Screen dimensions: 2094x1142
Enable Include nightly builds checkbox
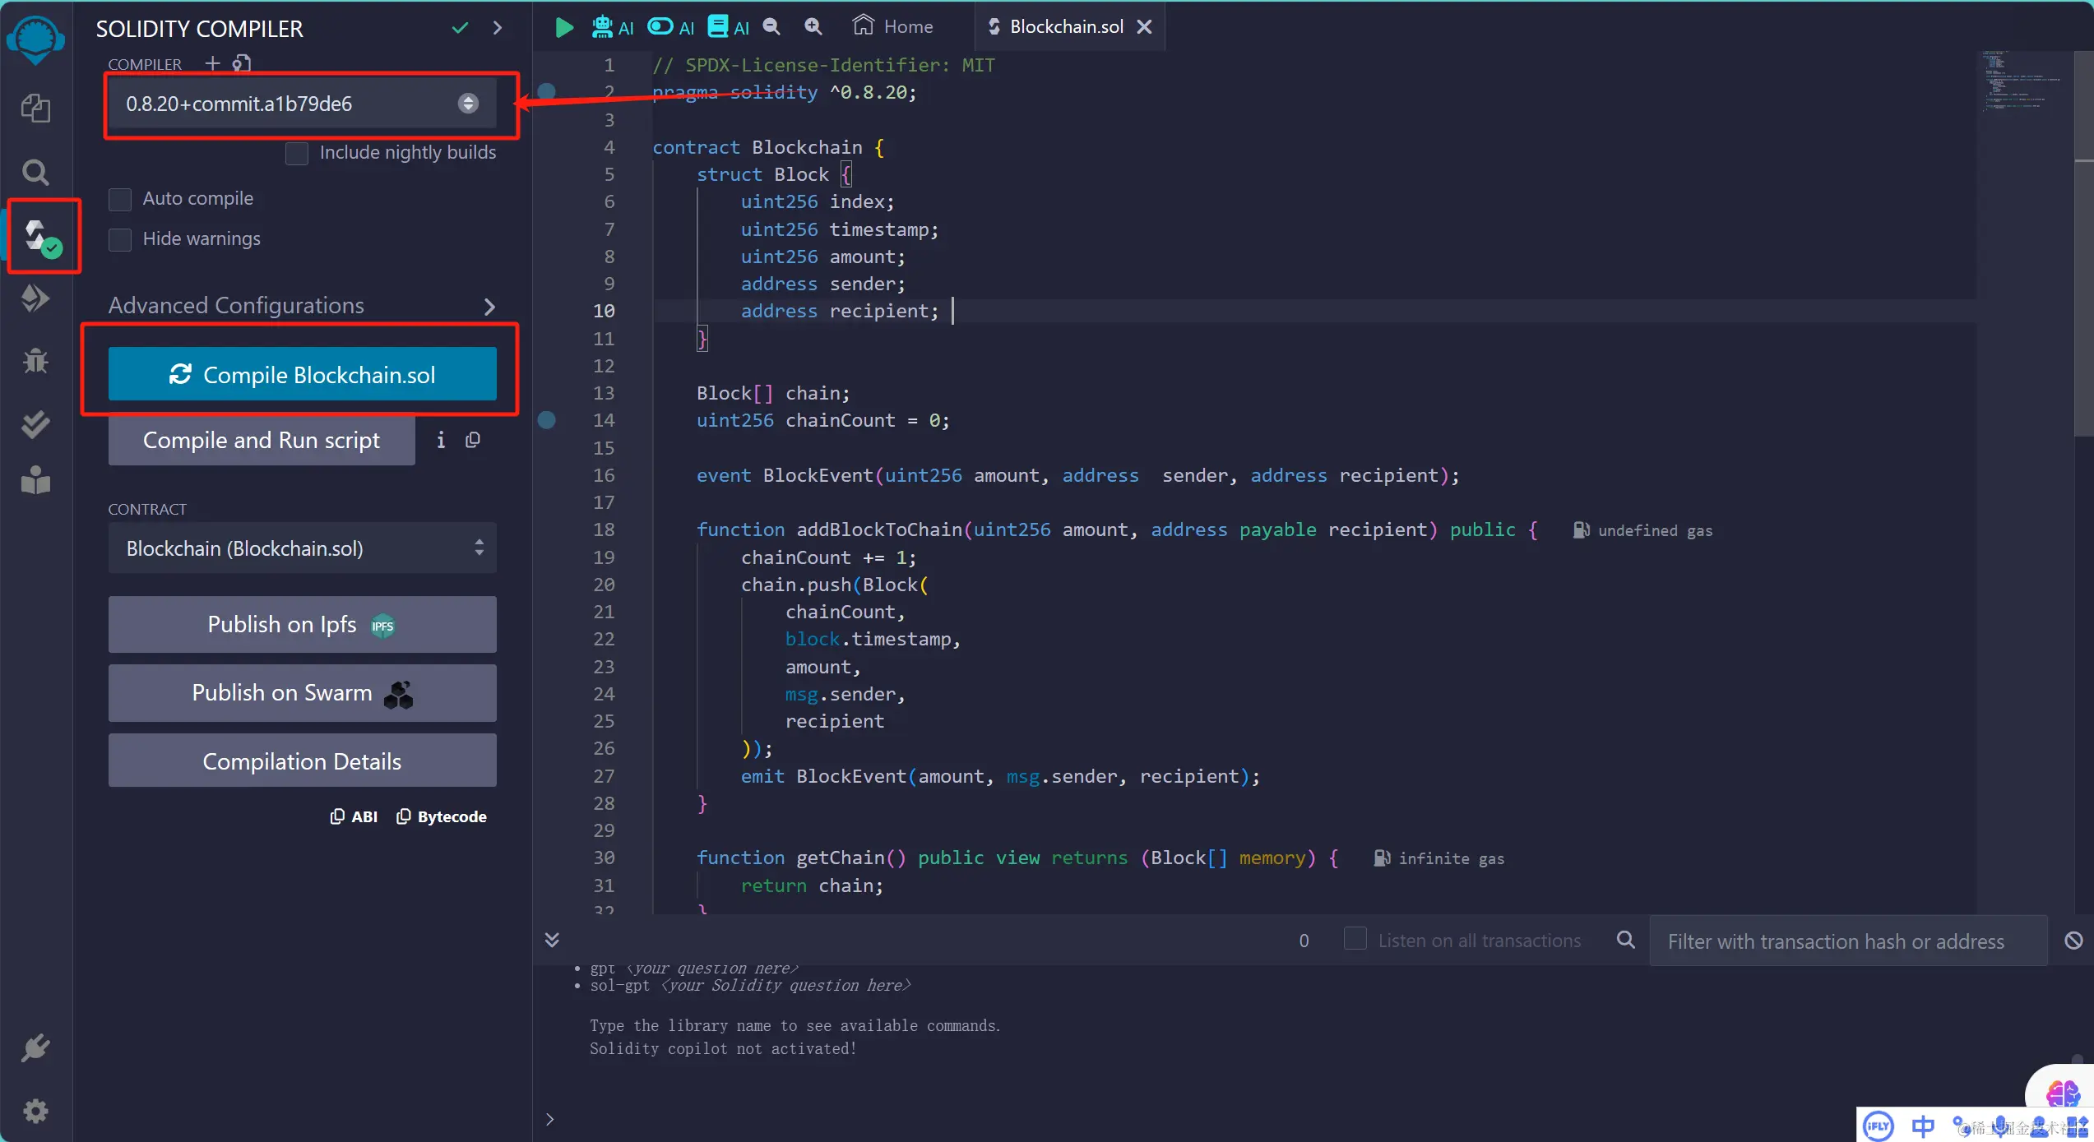click(297, 153)
